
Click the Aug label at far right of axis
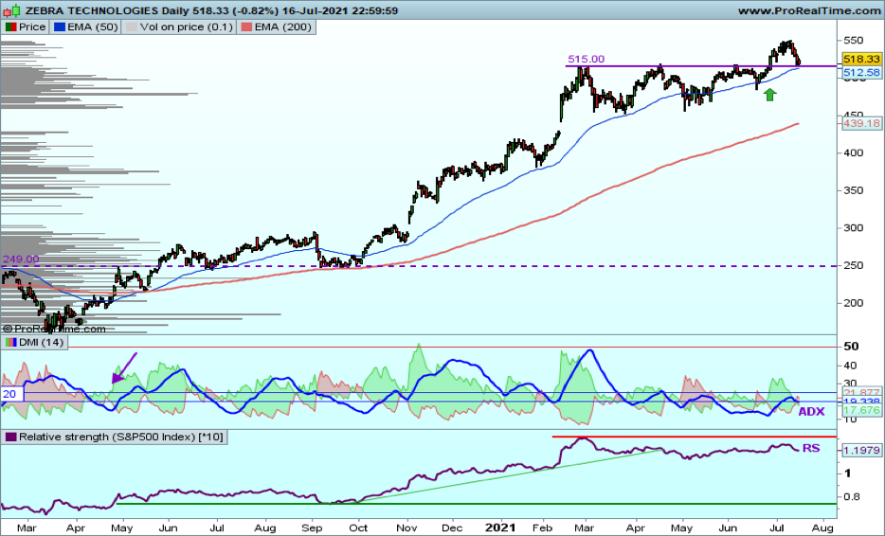(x=822, y=528)
